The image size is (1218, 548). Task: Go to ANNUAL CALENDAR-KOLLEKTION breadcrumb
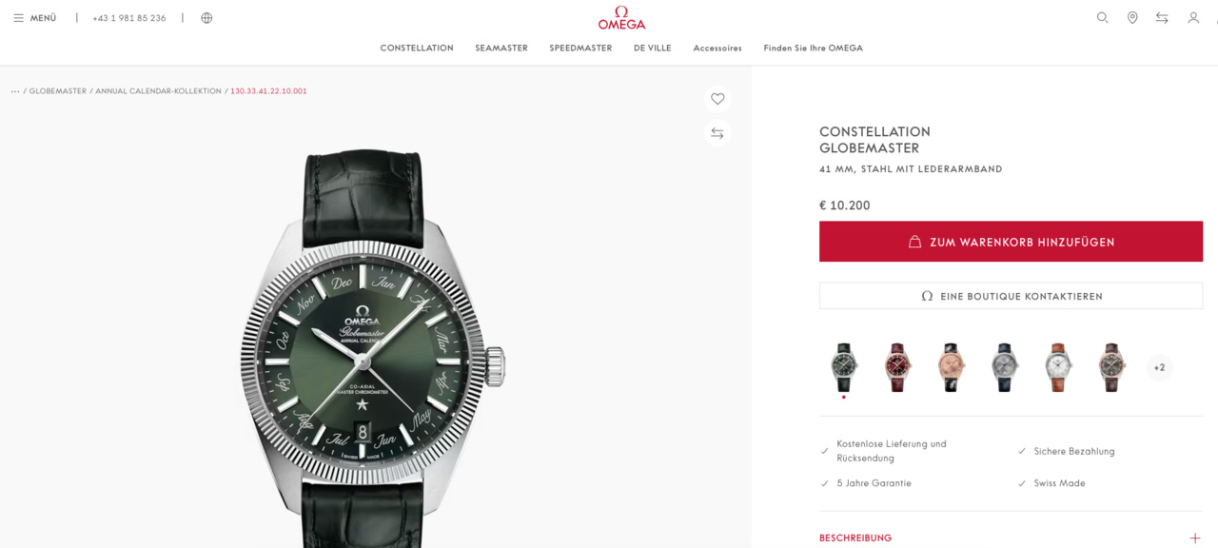coord(158,91)
